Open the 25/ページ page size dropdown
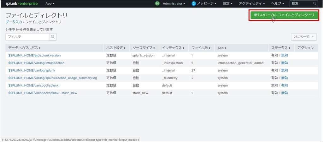The width and height of the screenshot is (323, 142). [x=304, y=37]
